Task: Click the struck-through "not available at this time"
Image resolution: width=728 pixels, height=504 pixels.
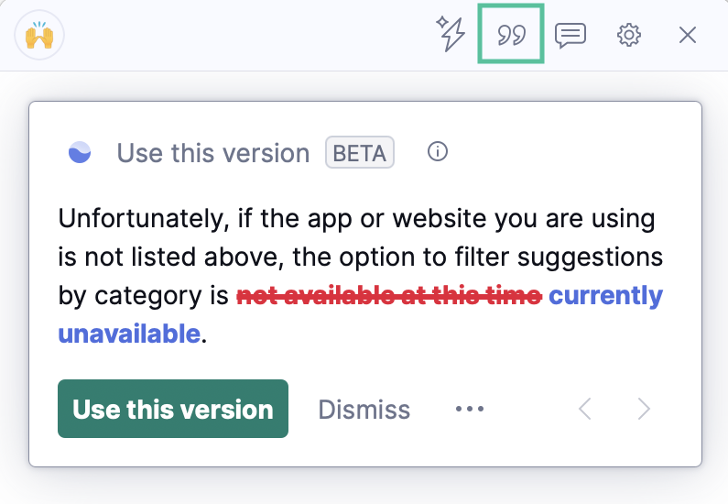Action: pos(389,296)
